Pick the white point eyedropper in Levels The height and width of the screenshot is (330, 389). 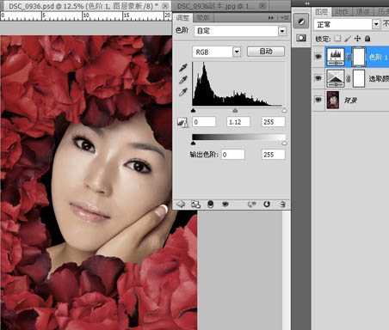tap(183, 92)
